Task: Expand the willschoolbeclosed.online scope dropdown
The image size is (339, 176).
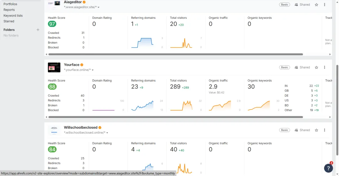Action: tap(107, 133)
